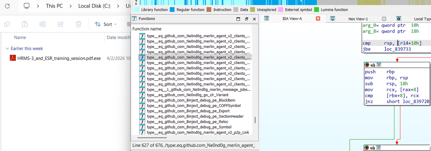This screenshot has width=431, height=151.
Task: Close the IDA View-A tab with the red X
Action: click(318, 19)
